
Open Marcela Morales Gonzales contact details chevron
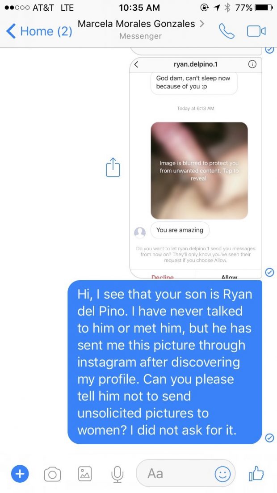202,24
